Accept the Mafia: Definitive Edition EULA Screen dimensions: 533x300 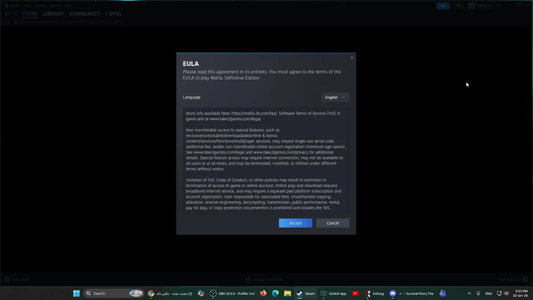tap(295, 223)
